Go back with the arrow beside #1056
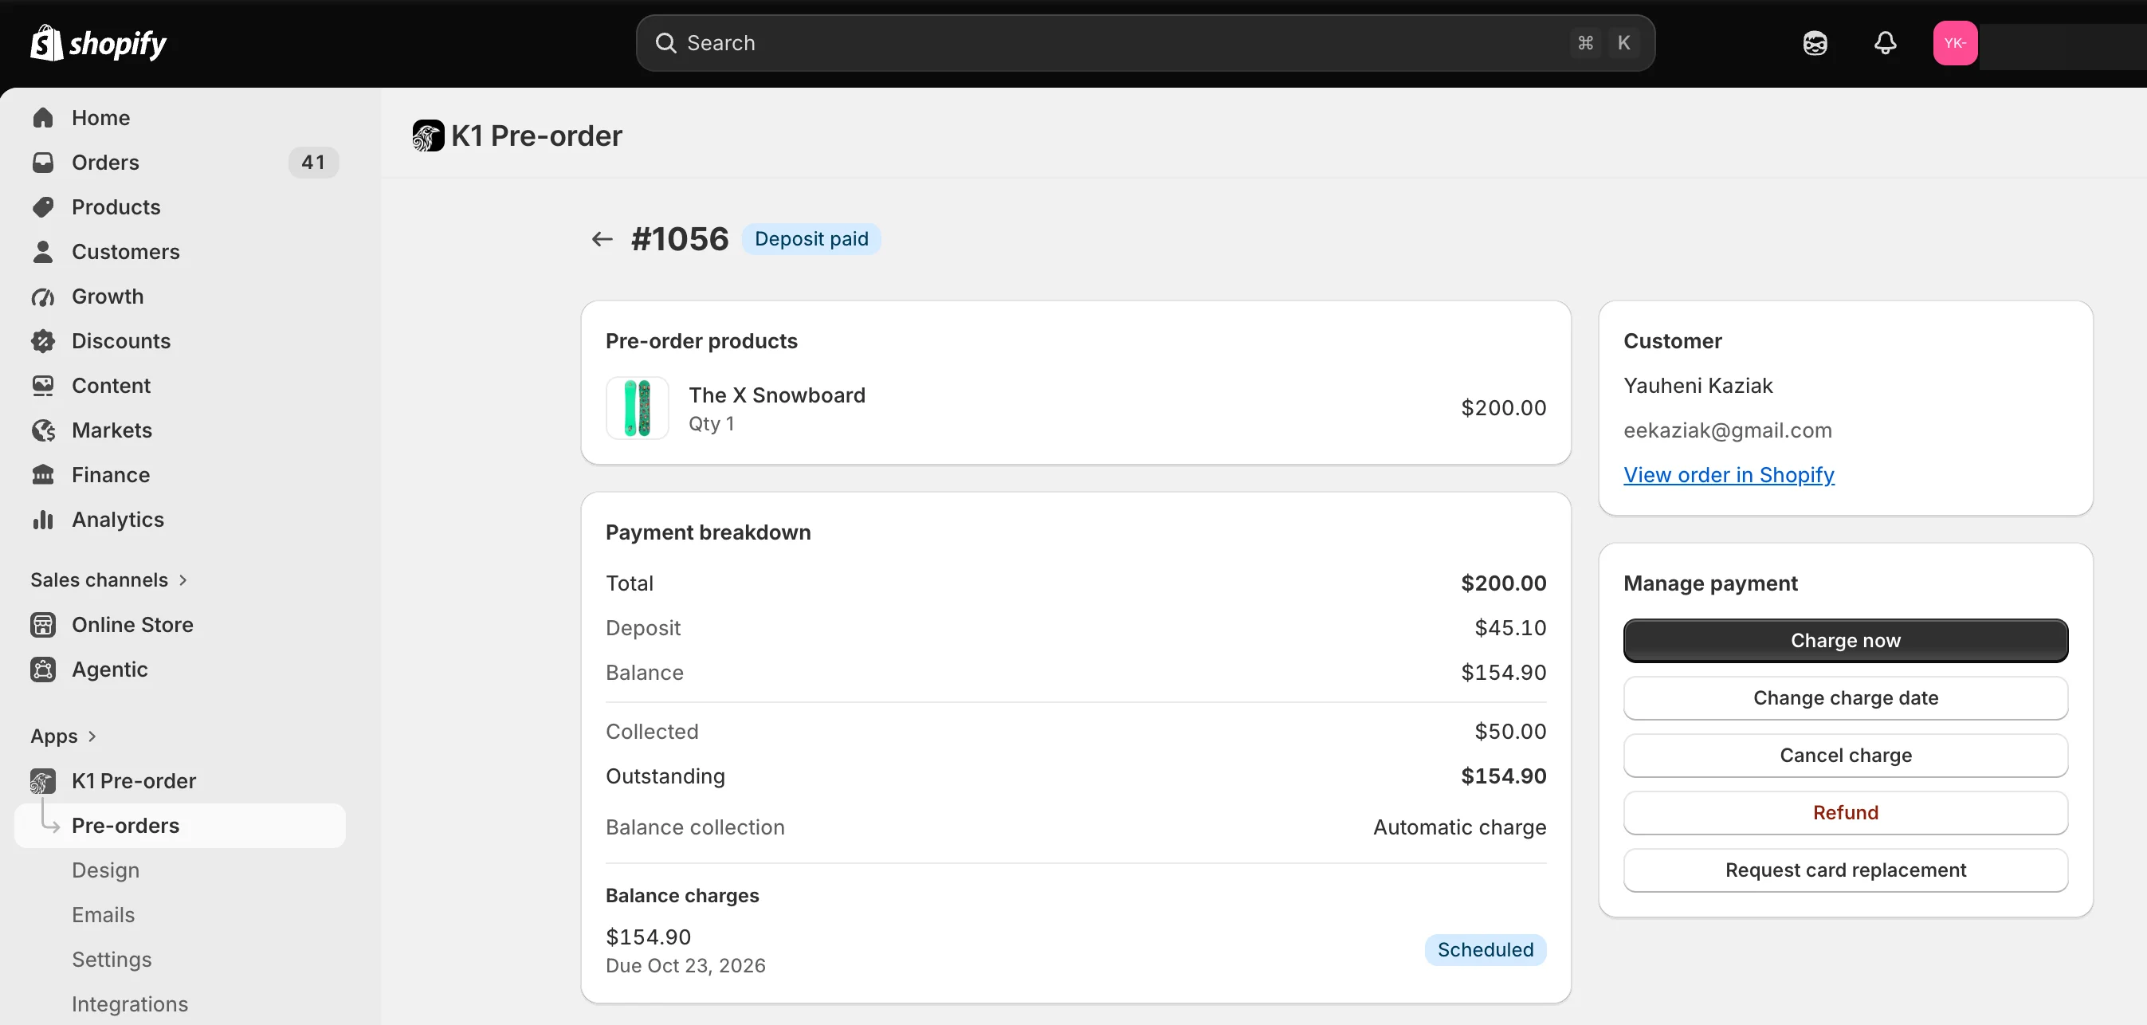Screen dimensions: 2147x1025 click(x=602, y=239)
